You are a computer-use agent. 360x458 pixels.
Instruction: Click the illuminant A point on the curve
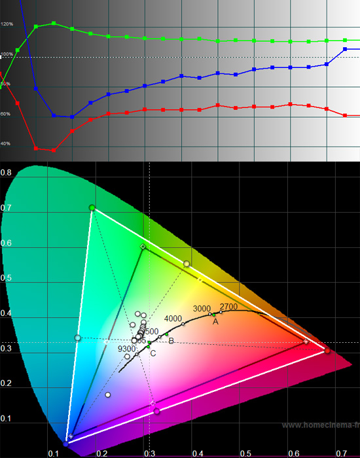pos(214,315)
